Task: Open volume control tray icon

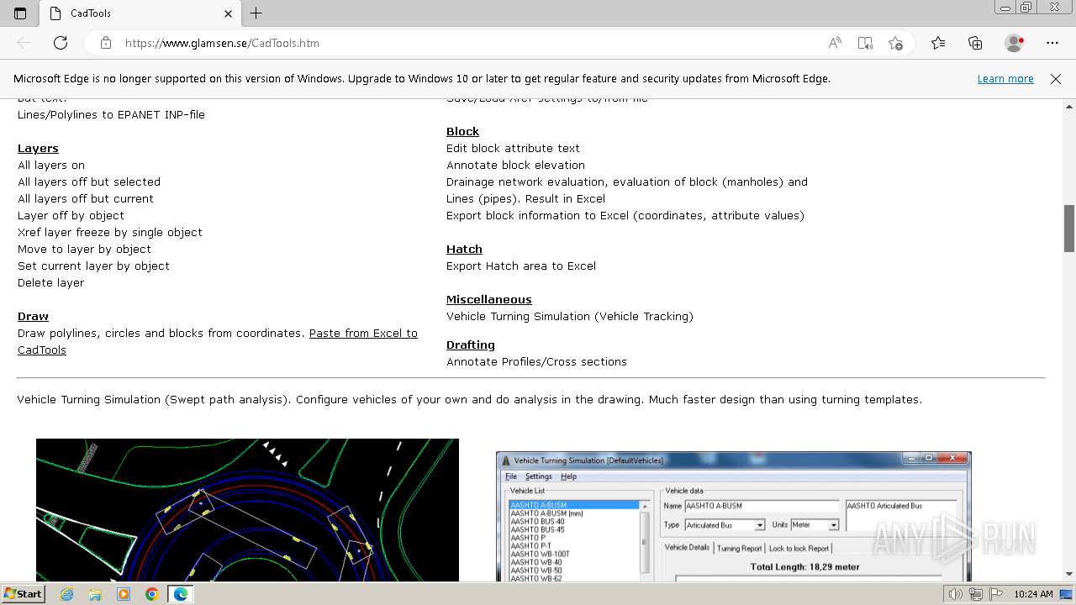Action: coord(956,594)
